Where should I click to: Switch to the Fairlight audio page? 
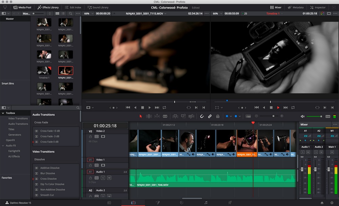pyautogui.click(x=206, y=203)
